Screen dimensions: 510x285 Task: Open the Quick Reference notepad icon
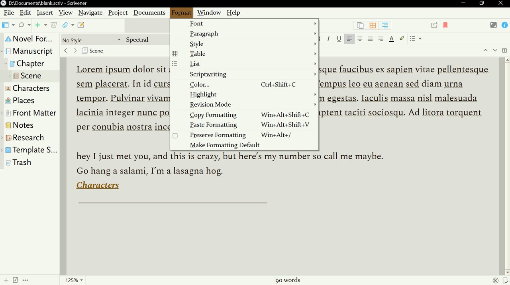81,25
